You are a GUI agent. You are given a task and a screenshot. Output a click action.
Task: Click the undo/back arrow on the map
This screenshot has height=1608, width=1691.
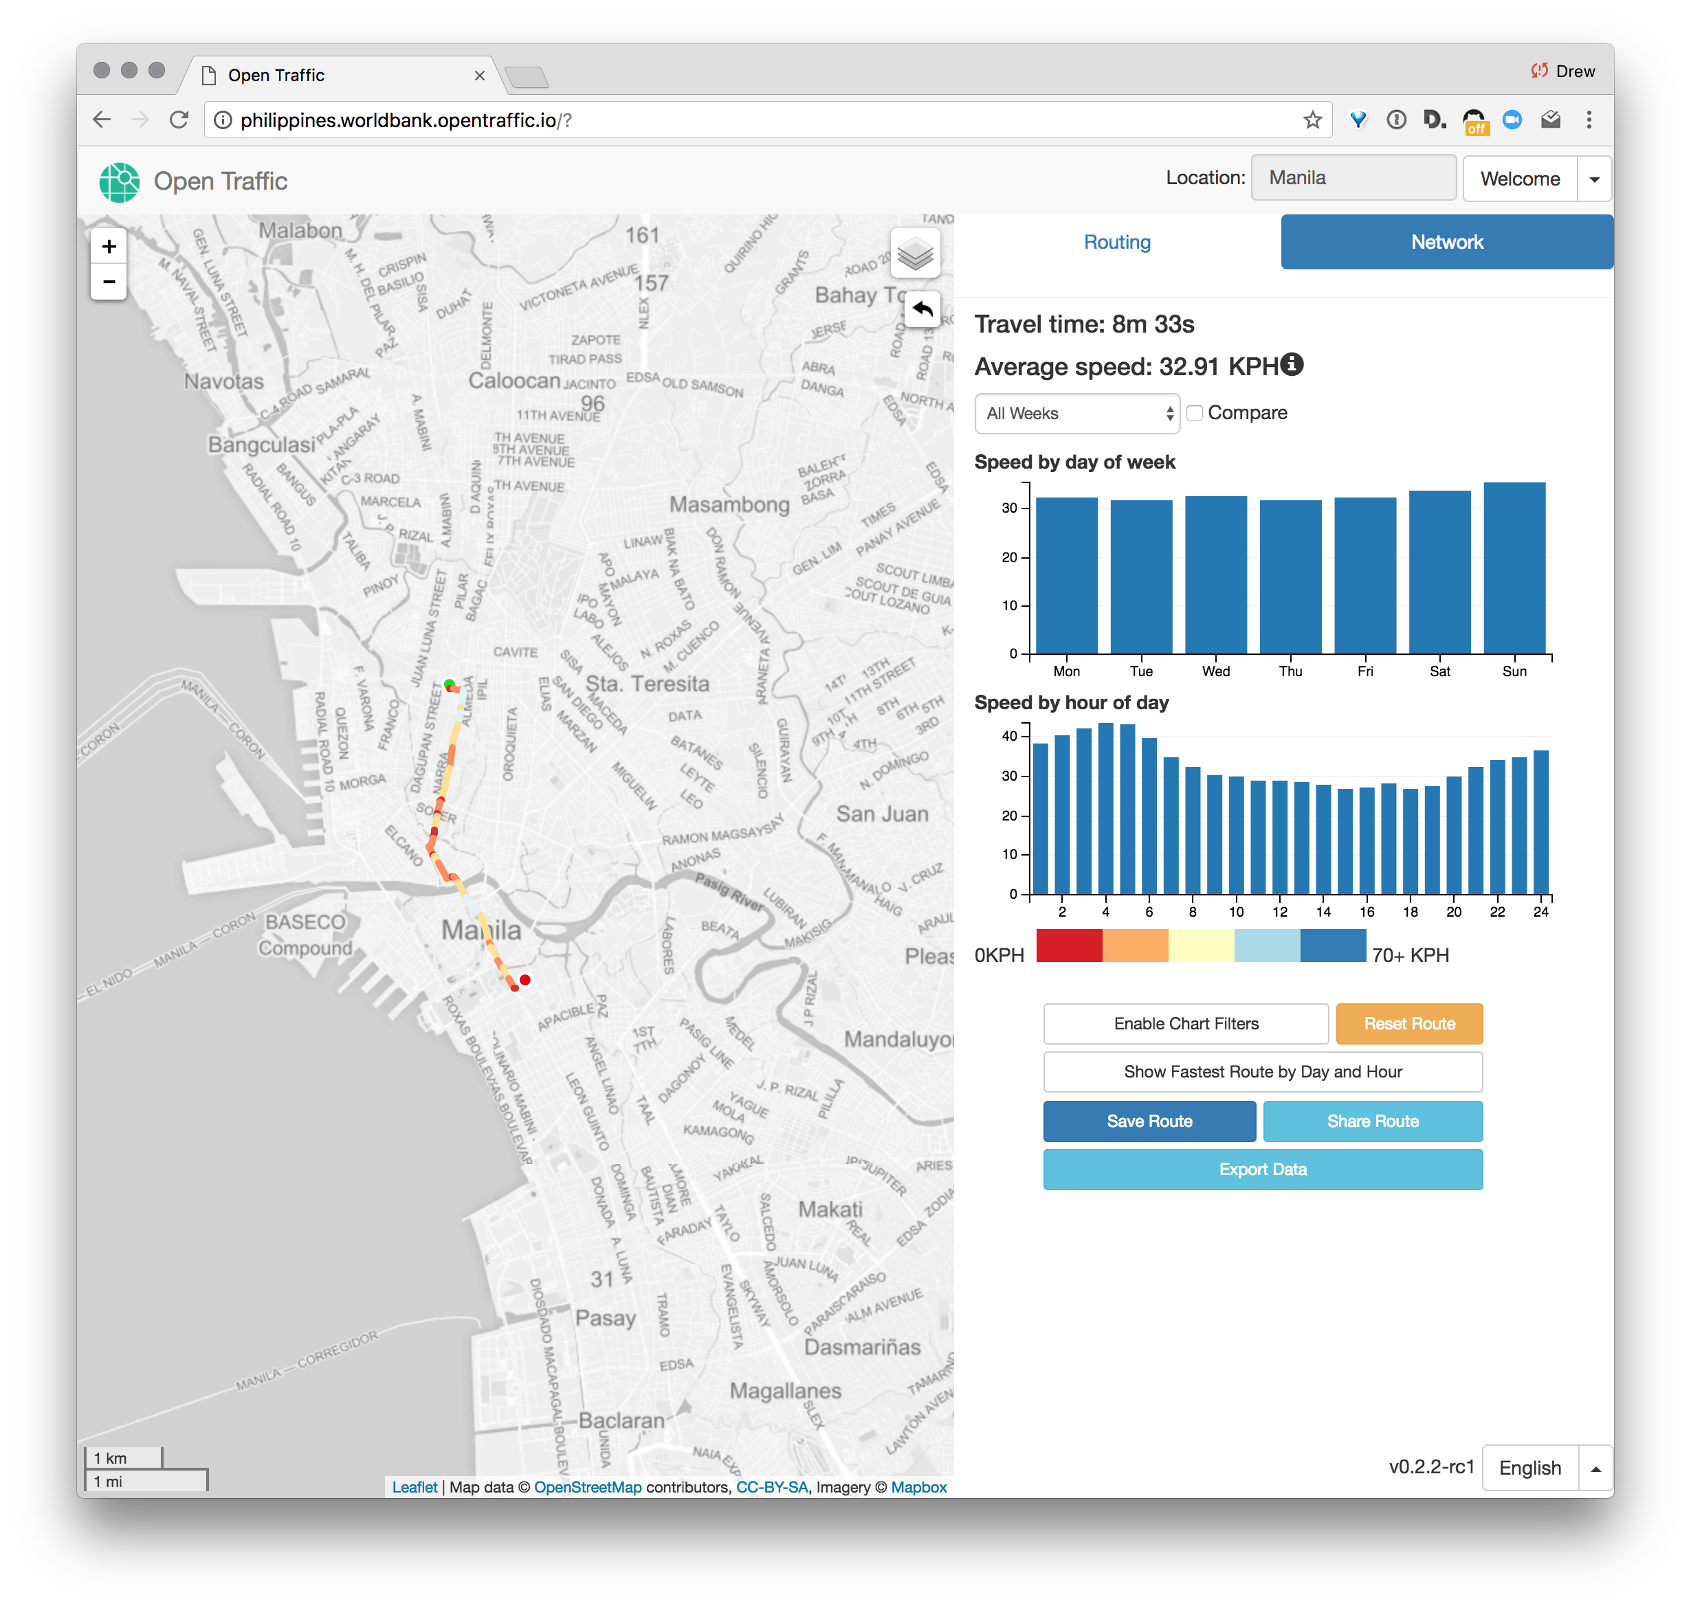coord(922,311)
